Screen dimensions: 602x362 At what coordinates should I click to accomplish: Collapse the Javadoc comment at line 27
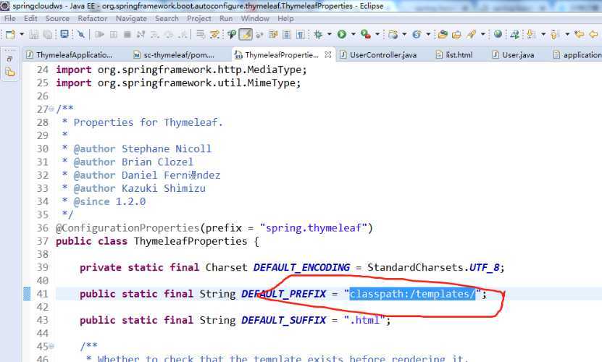coord(52,109)
